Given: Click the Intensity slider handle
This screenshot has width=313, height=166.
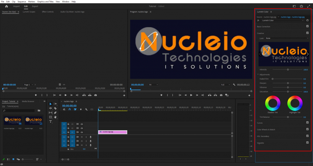Looking at the screenshot, I should click(288, 69).
